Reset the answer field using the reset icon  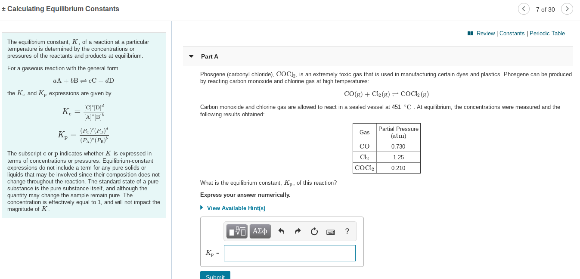click(x=314, y=231)
